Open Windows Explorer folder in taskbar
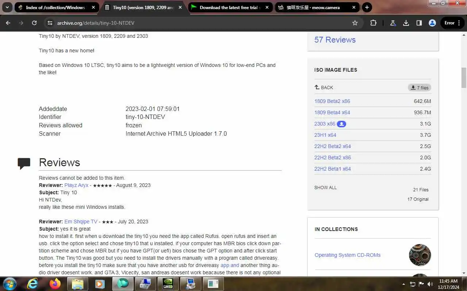This screenshot has width=467, height=291. 77,284
